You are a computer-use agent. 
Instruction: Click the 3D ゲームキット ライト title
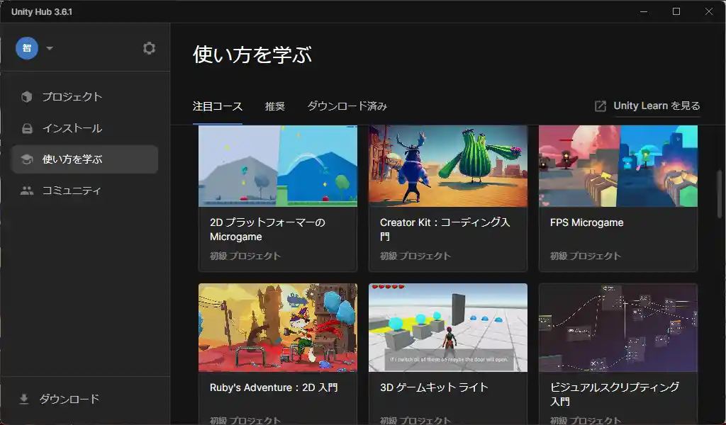coord(435,387)
